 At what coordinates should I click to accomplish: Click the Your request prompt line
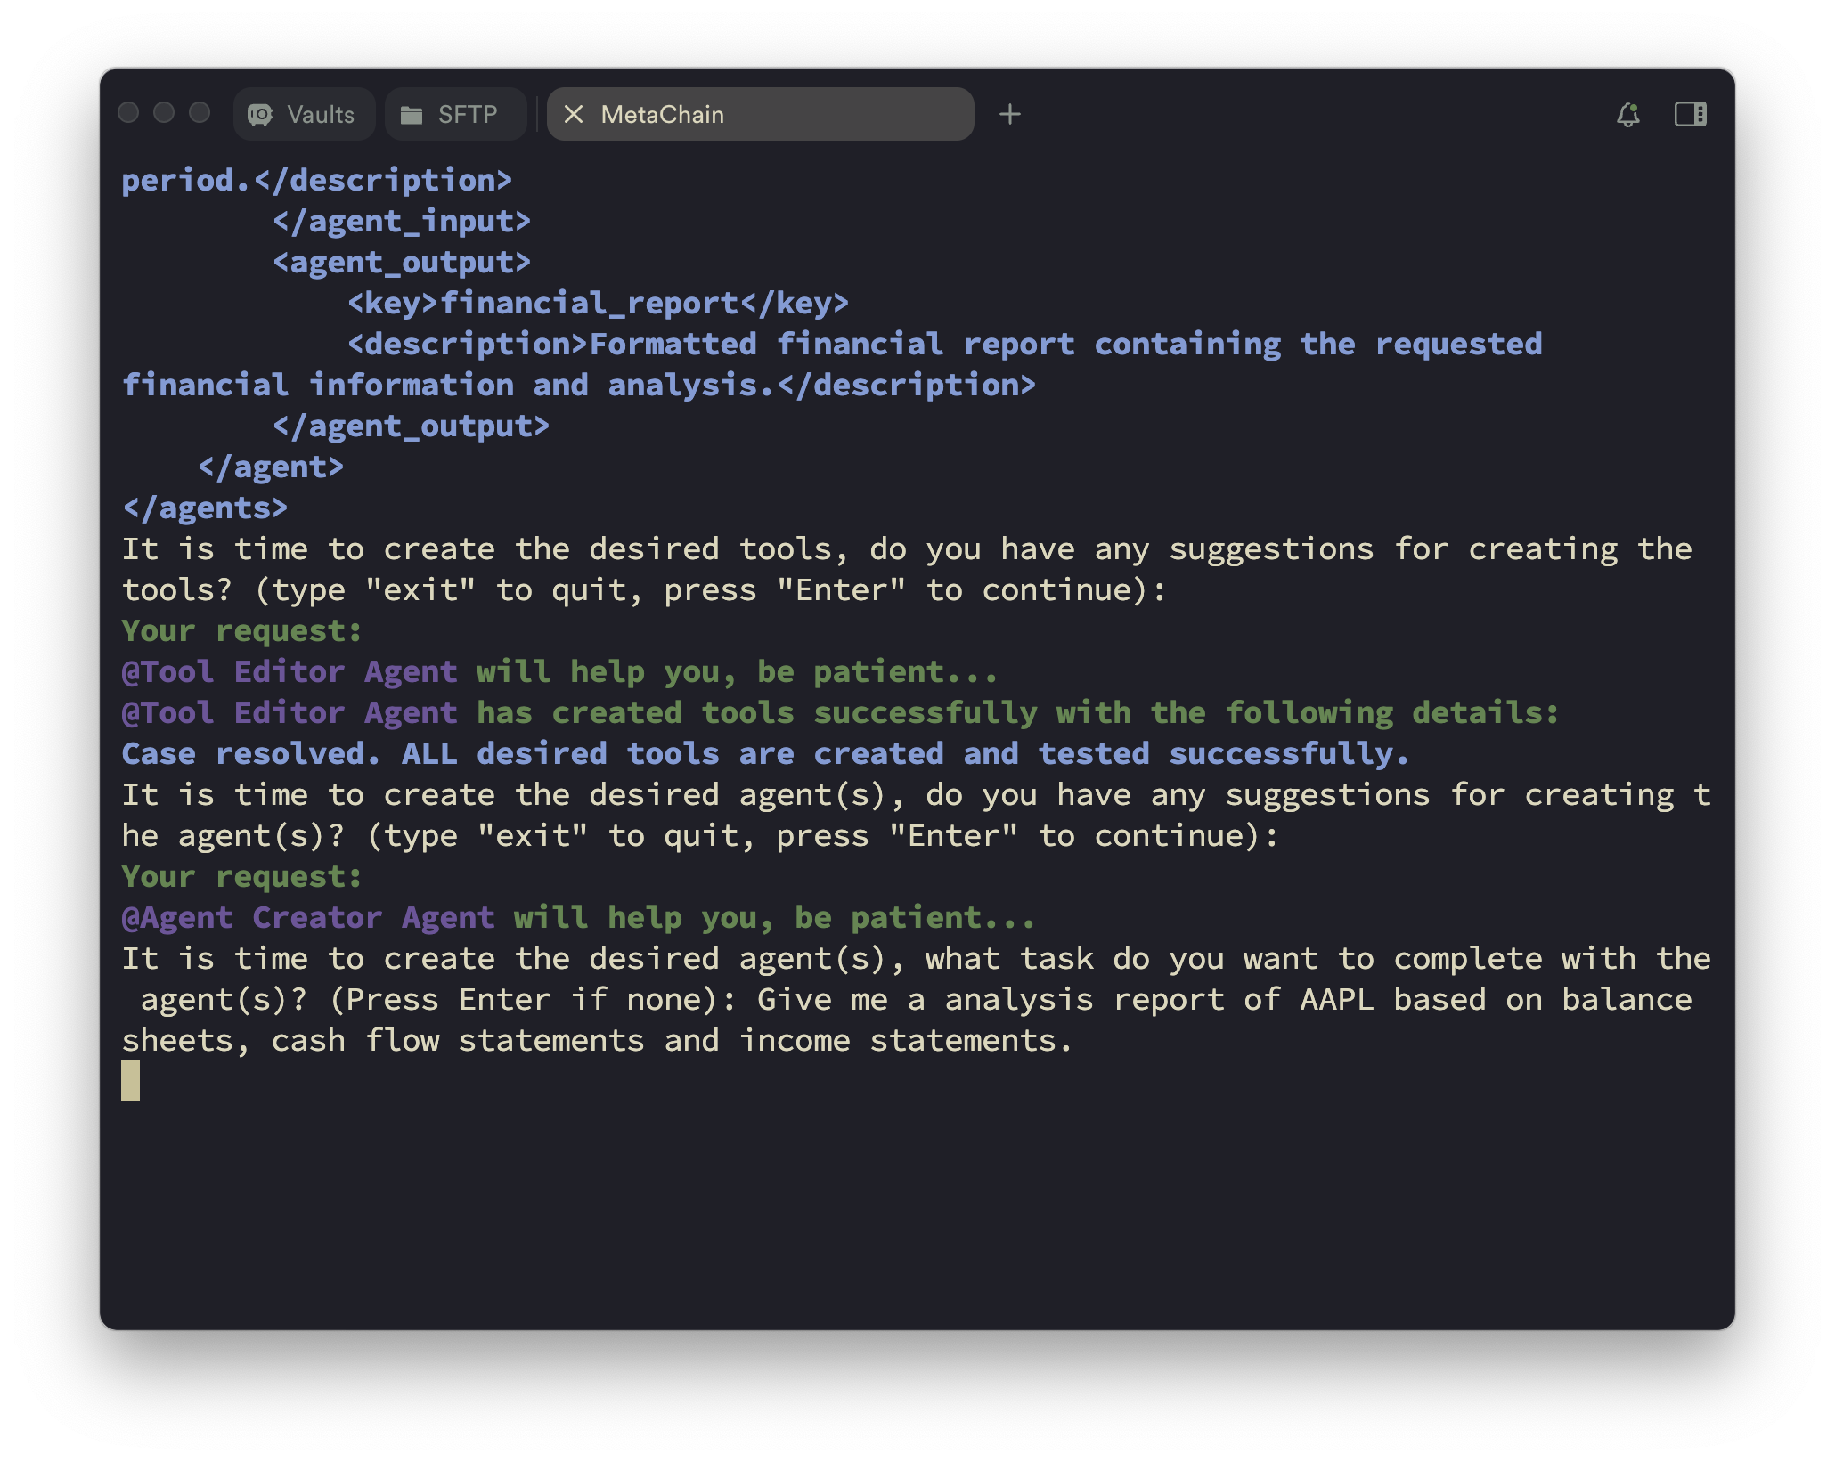[241, 875]
